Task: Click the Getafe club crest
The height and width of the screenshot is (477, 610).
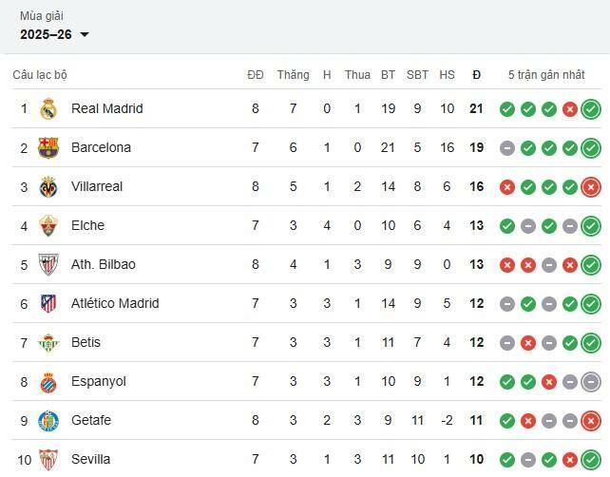Action: [x=48, y=420]
